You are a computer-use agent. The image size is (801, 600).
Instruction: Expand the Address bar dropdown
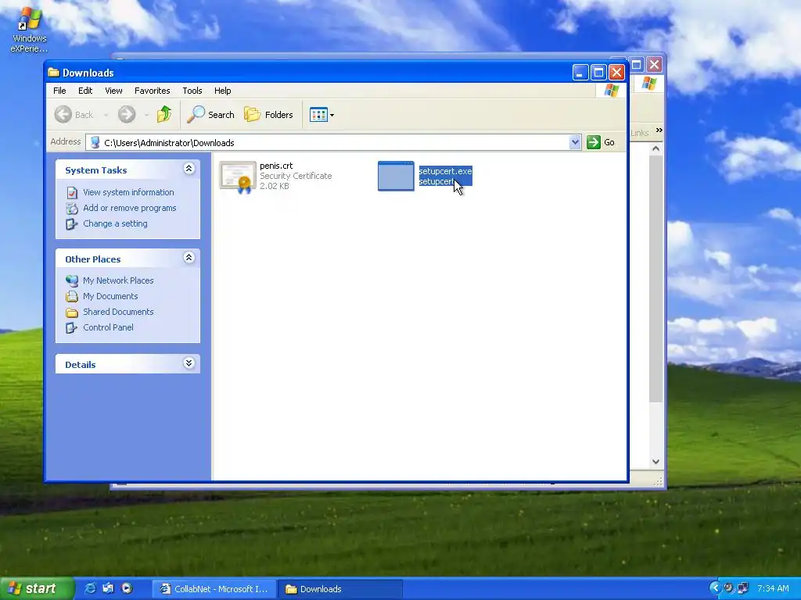pos(575,142)
